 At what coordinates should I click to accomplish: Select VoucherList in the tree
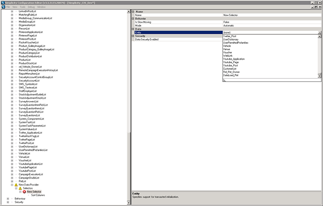25,160
